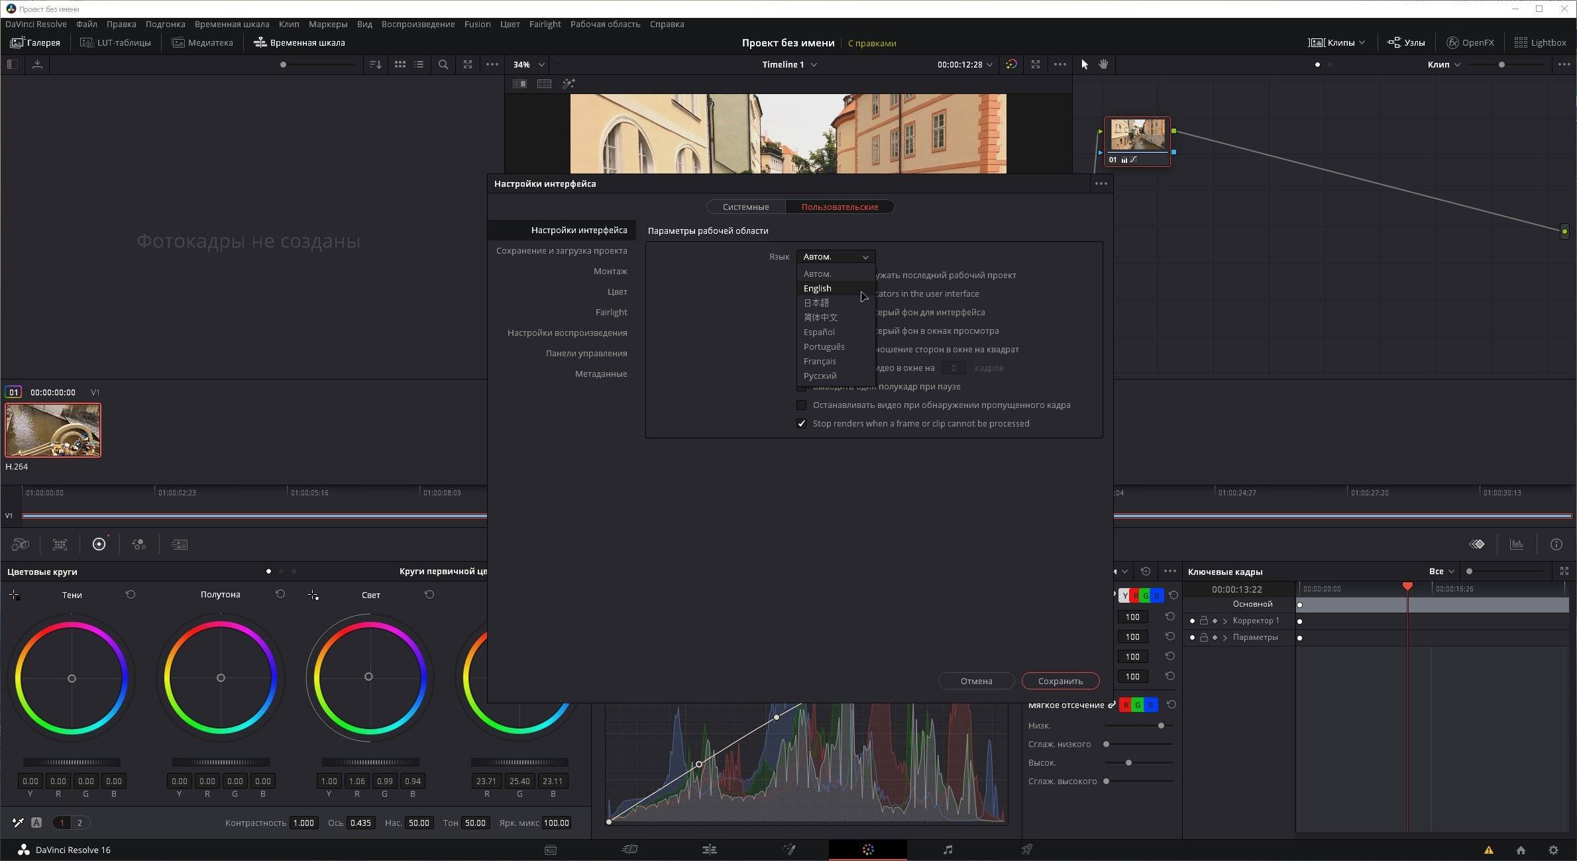Click the gallery search magnifier icon
1577x861 pixels.
443,64
